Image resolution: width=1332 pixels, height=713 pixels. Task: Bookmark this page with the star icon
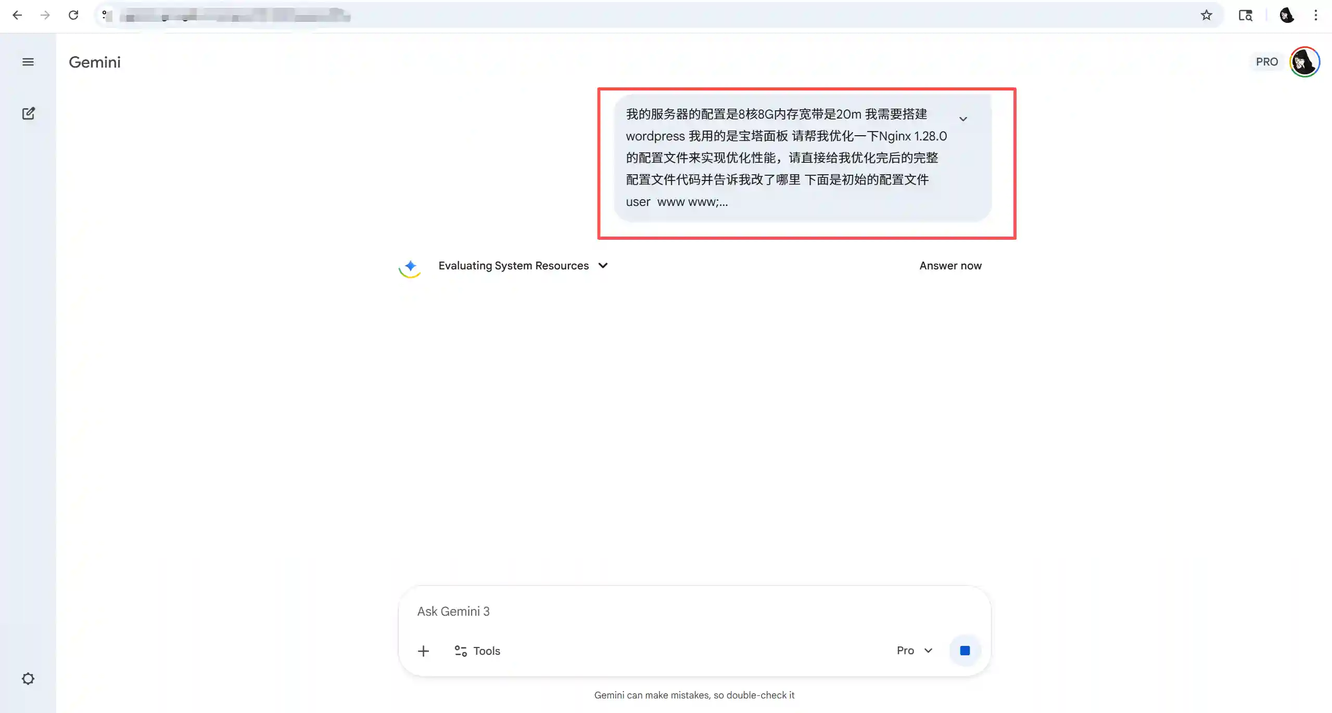pos(1207,15)
